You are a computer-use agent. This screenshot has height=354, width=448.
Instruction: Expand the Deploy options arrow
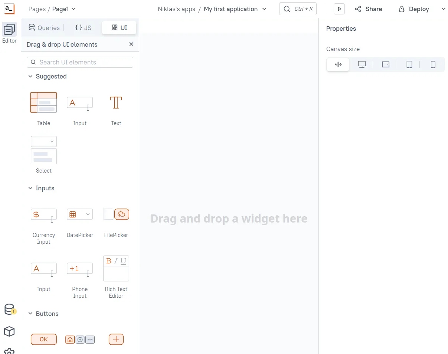443,9
